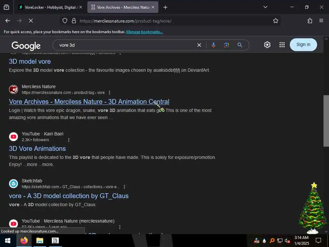
Task: View site security padlock info
Action: coord(74,21)
